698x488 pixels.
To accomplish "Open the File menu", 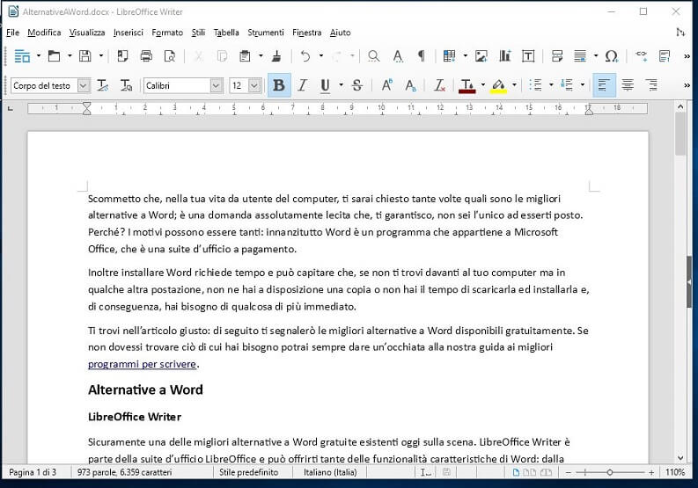I will coord(13,33).
